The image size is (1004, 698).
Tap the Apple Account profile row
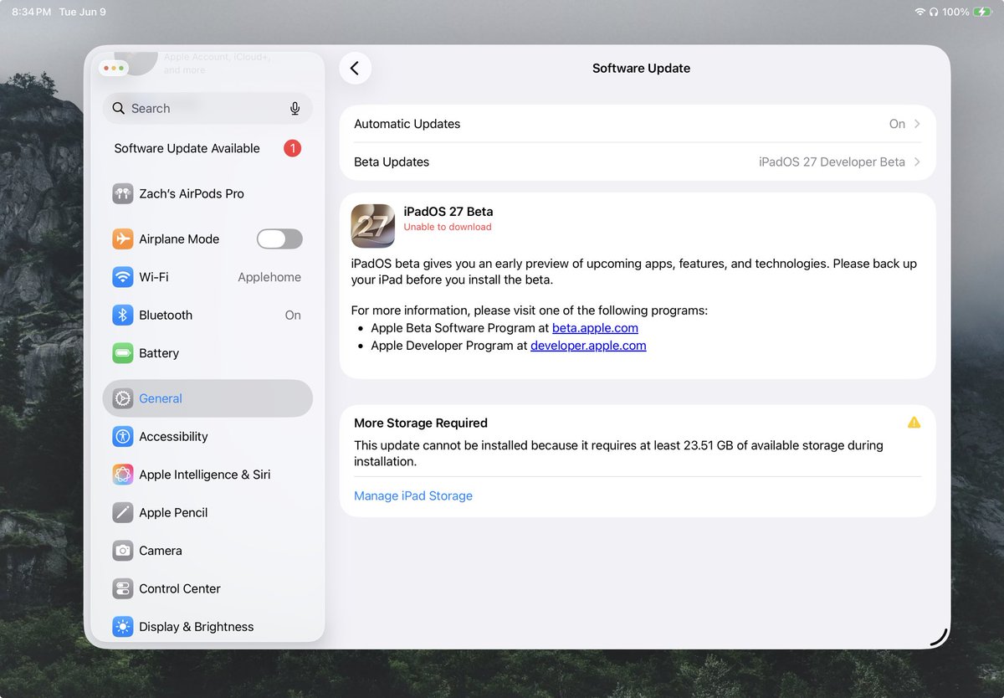207,64
